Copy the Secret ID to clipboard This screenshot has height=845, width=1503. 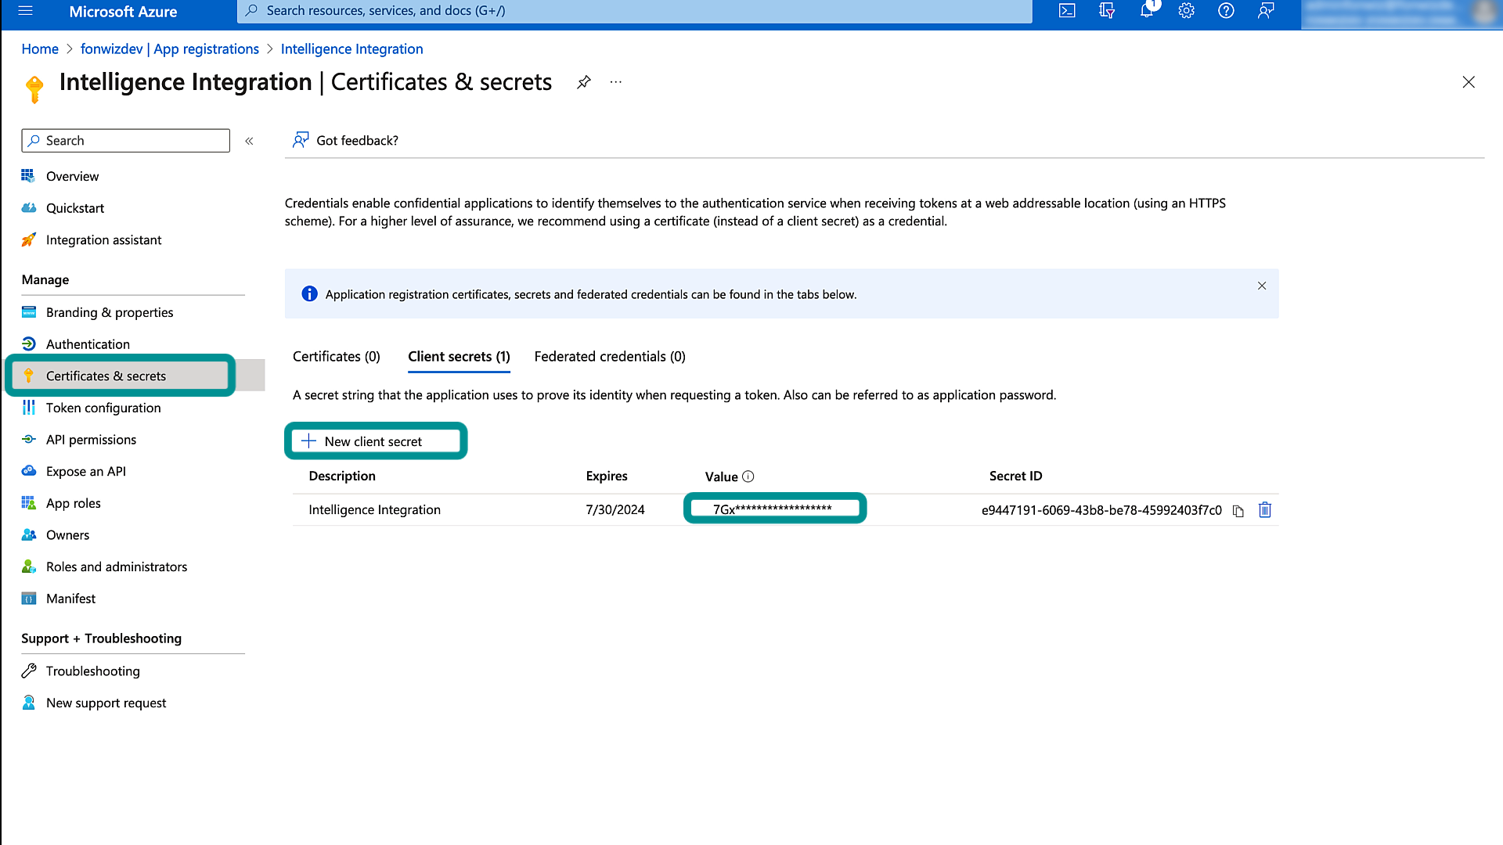pyautogui.click(x=1238, y=511)
